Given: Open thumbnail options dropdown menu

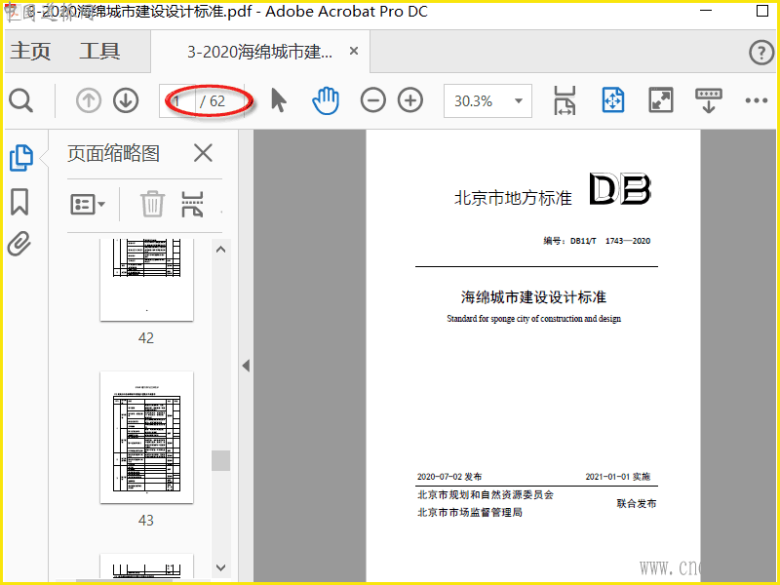Looking at the screenshot, I should (88, 205).
